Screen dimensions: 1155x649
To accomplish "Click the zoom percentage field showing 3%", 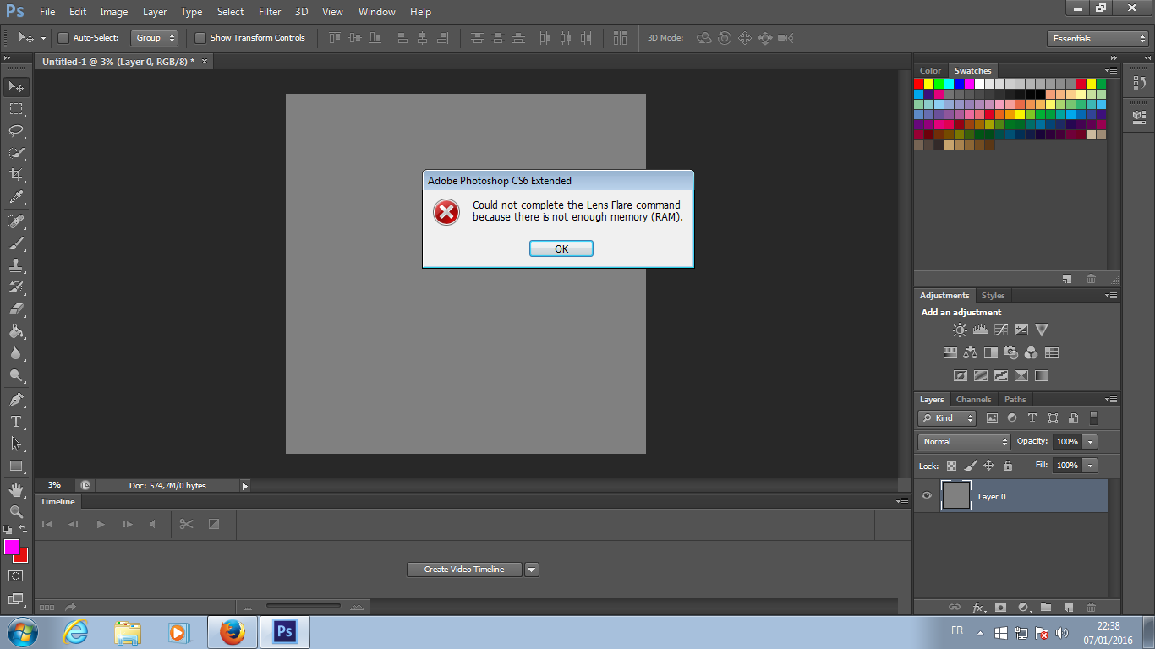I will coord(55,486).
